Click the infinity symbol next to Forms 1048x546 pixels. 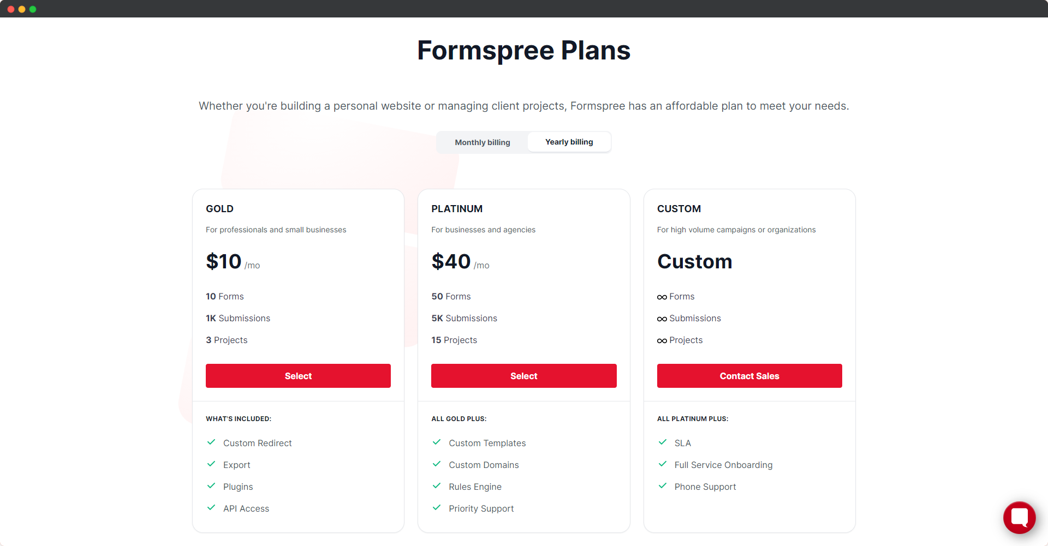tap(662, 297)
